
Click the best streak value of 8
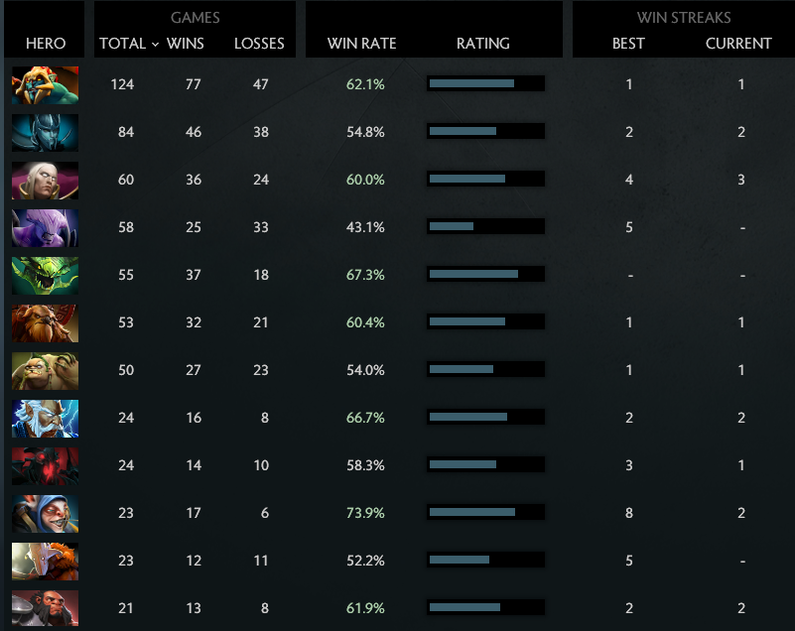(x=628, y=512)
